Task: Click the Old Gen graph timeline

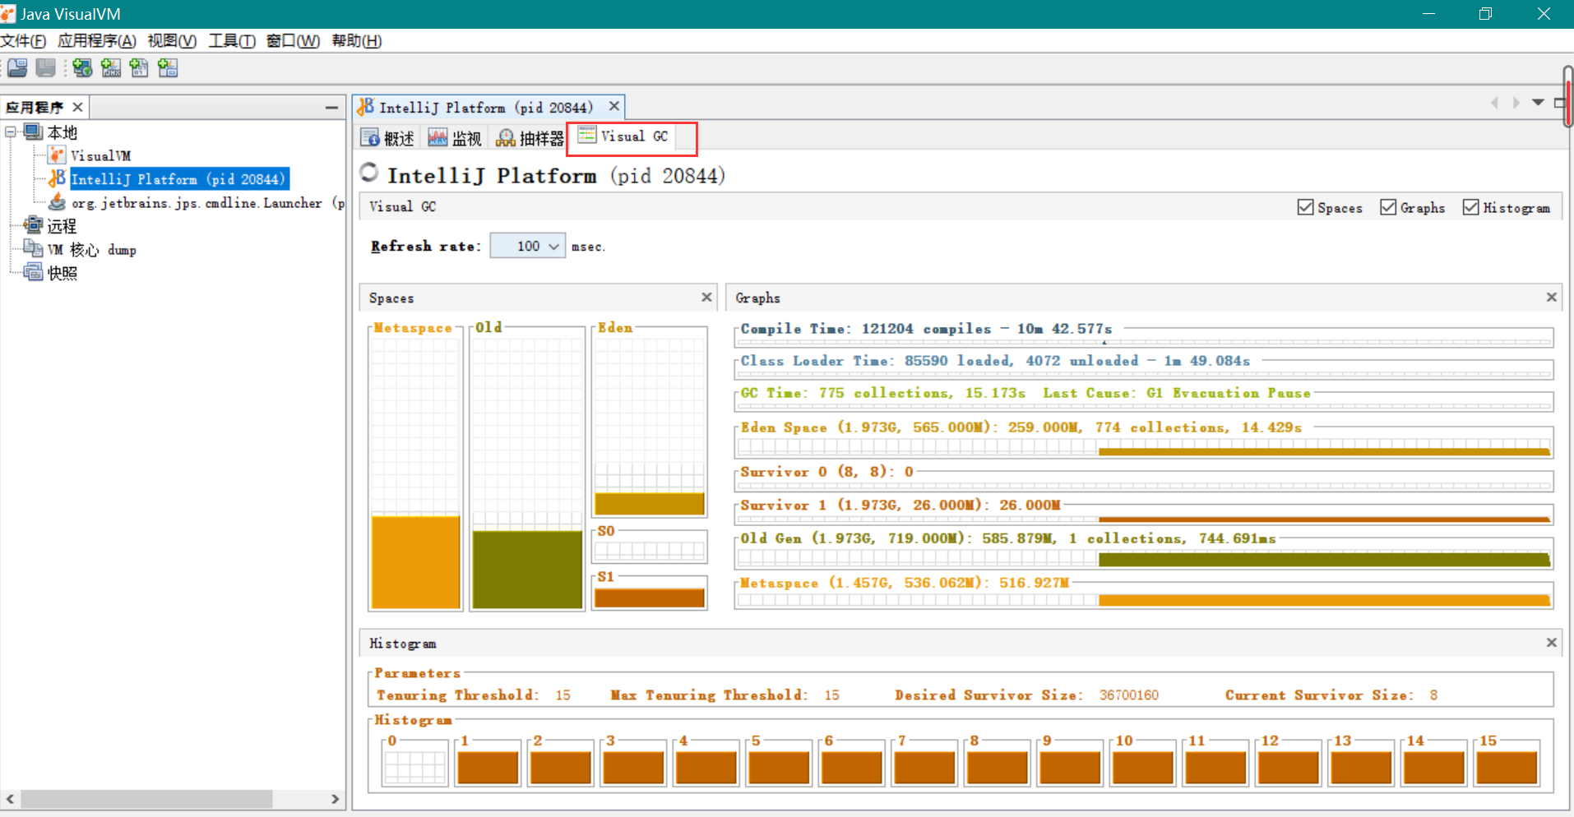Action: click(1144, 558)
